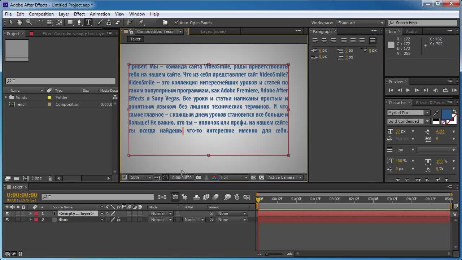Select the Brush tool
The width and height of the screenshot is (462, 260).
pyautogui.click(x=100, y=22)
